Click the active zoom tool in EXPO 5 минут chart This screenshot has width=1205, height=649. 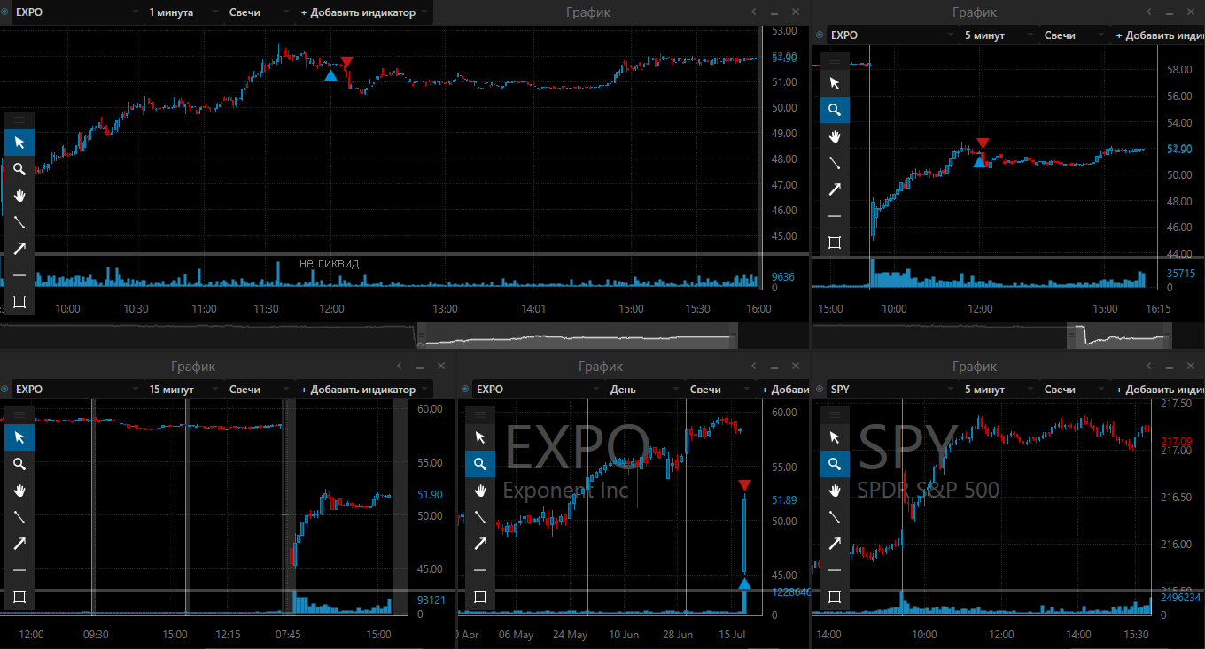click(834, 110)
